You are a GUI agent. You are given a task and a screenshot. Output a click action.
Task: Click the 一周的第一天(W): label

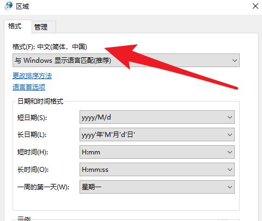pyautogui.click(x=43, y=187)
